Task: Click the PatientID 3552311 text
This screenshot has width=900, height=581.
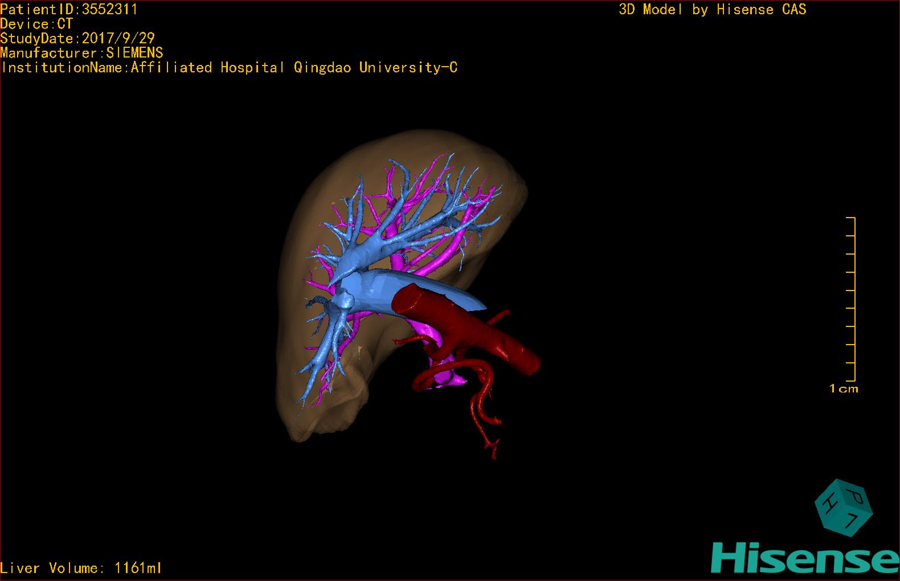Action: [x=68, y=9]
